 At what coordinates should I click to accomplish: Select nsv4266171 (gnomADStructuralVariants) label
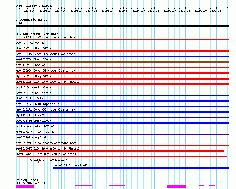(45, 109)
